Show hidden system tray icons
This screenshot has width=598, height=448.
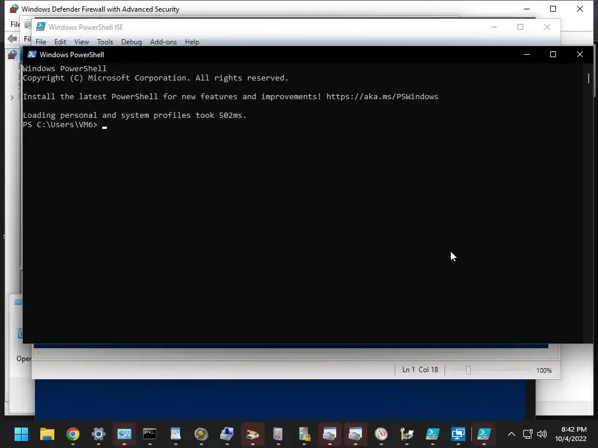512,434
